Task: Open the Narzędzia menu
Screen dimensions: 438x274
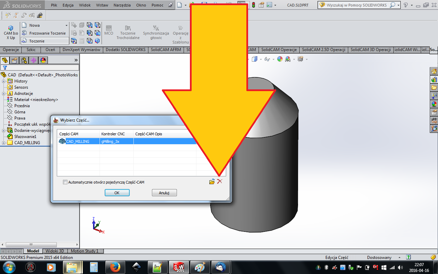Action: tap(122, 5)
